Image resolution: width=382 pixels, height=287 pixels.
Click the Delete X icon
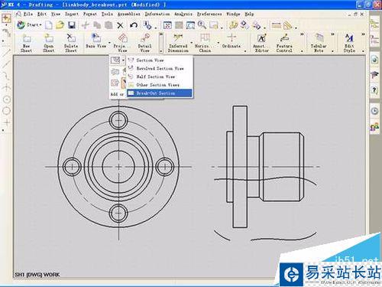point(120,25)
